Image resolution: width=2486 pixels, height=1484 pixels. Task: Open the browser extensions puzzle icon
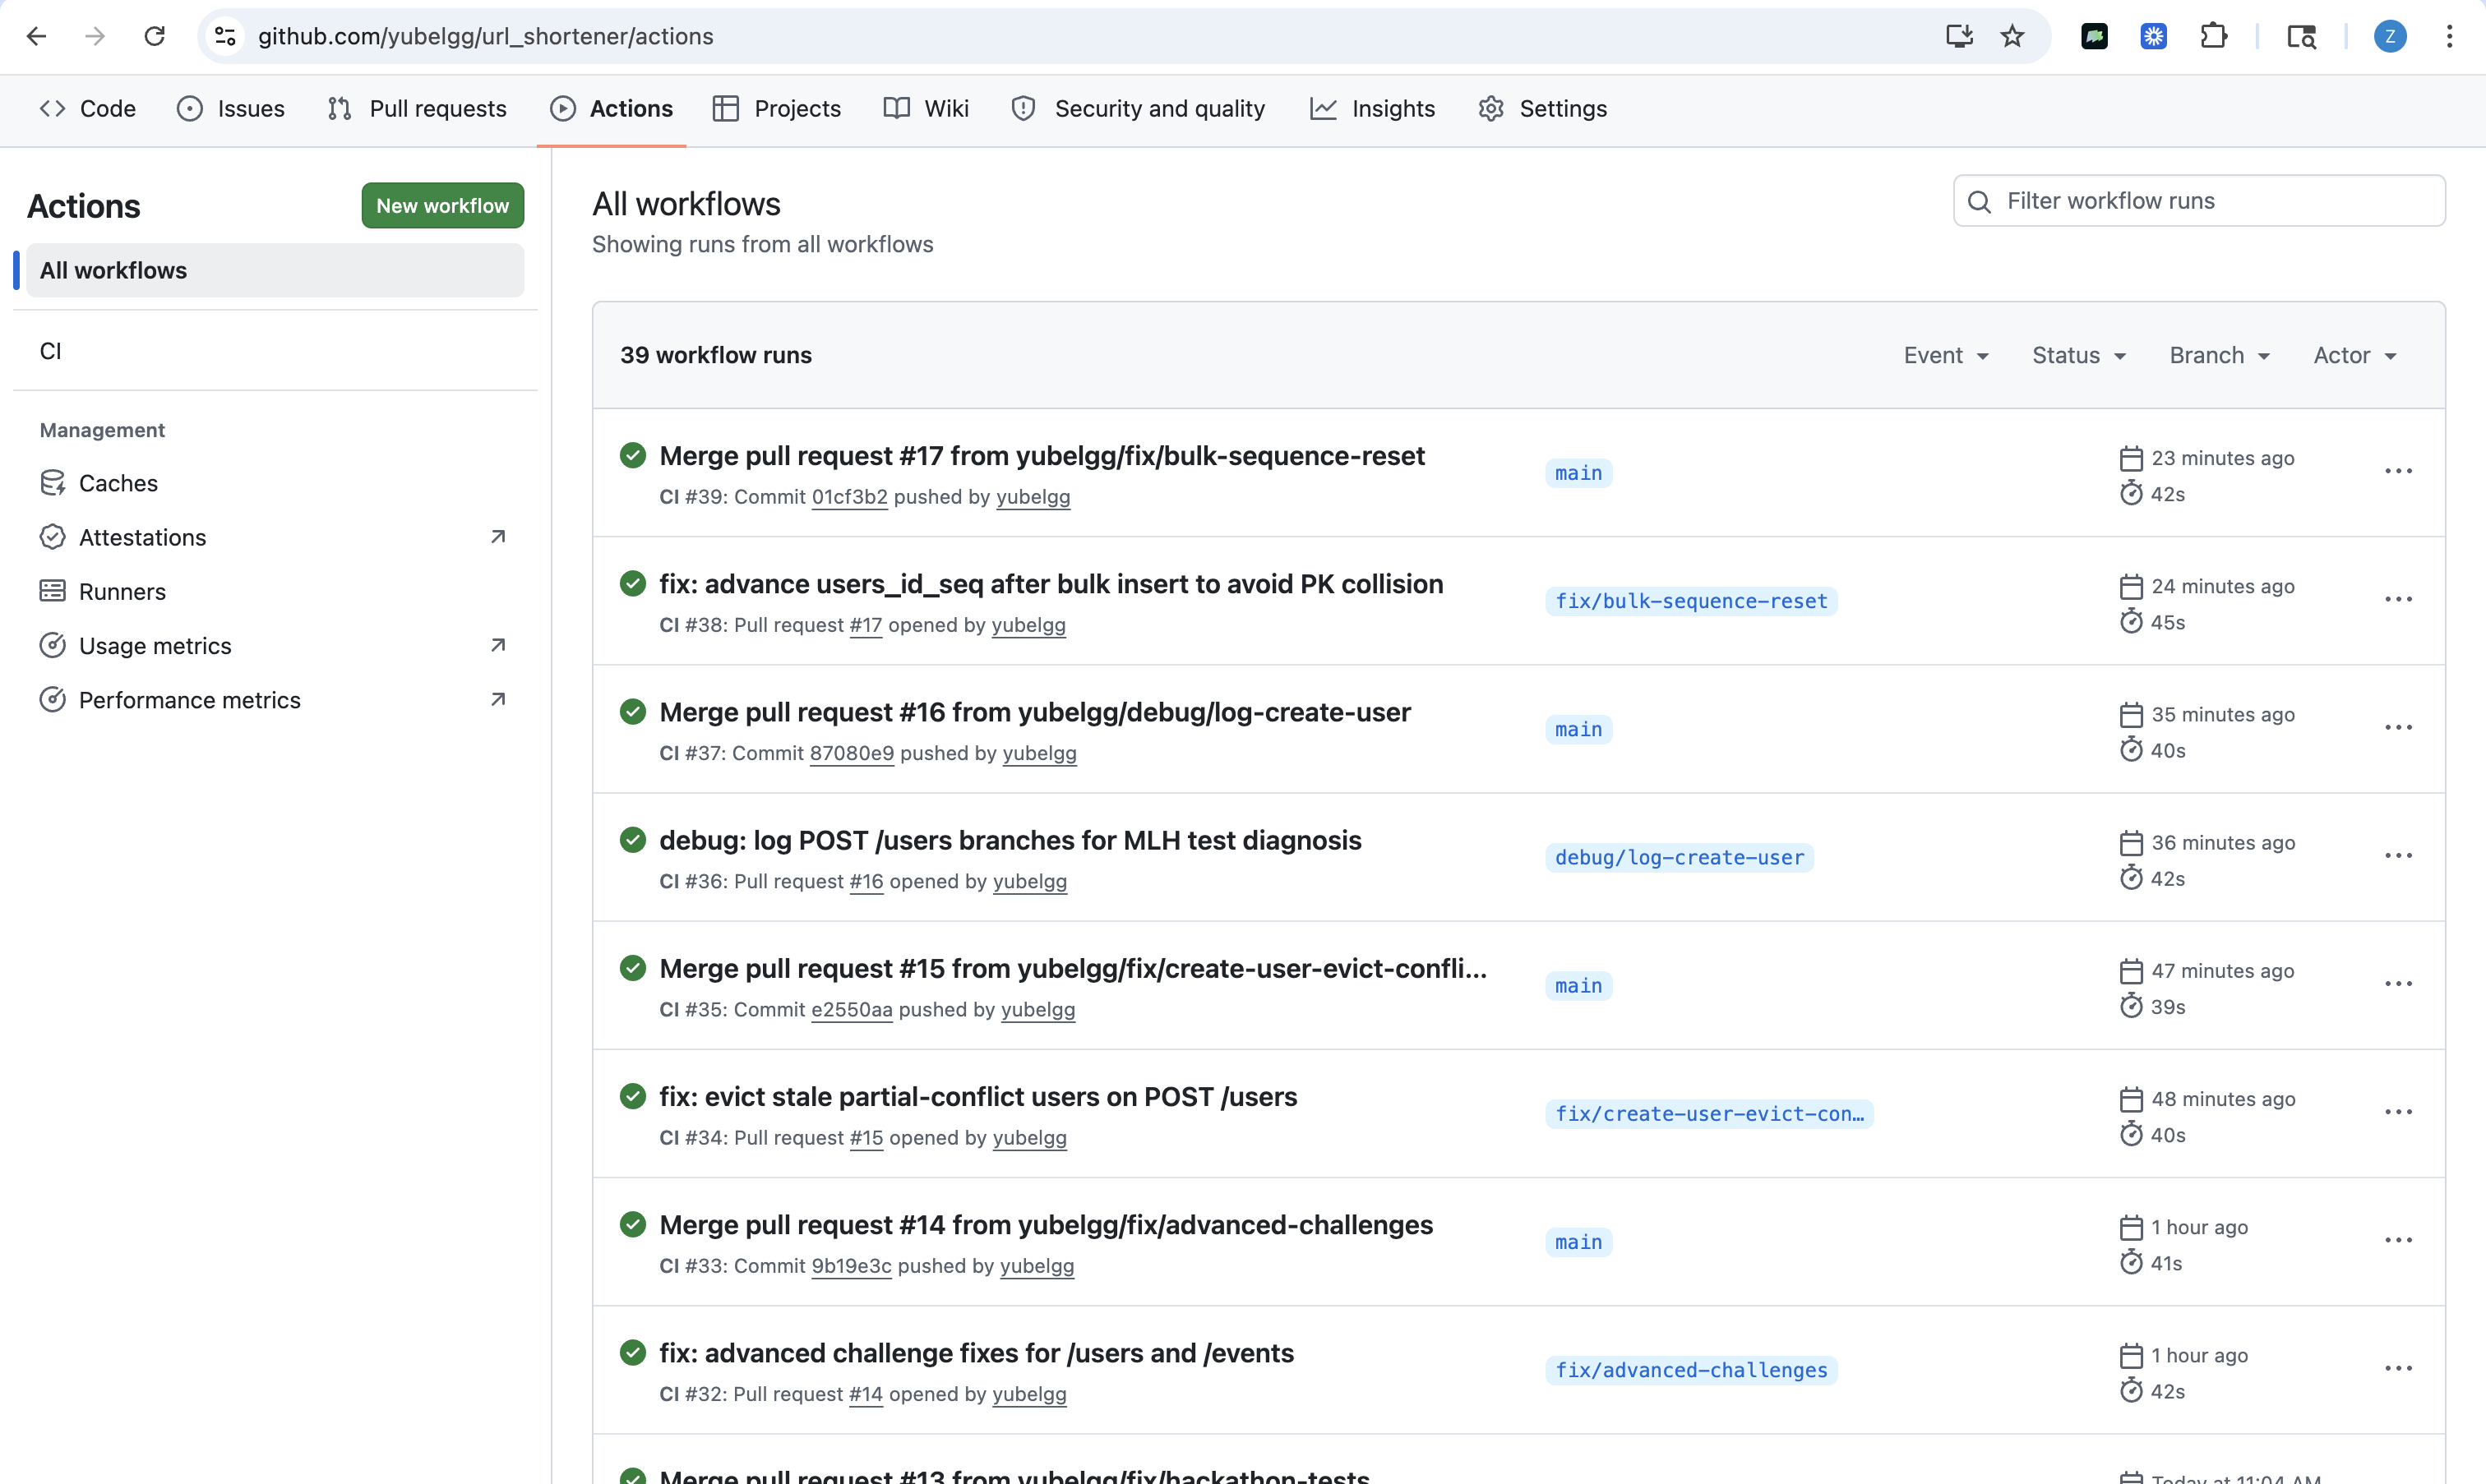[2214, 37]
